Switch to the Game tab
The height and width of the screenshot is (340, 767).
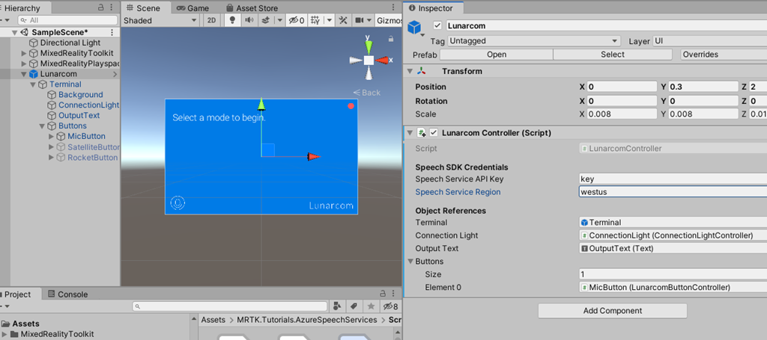tap(193, 7)
